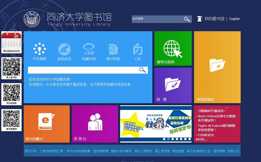Switch the language to English
Screen dimensions: 261x162
coord(235,19)
